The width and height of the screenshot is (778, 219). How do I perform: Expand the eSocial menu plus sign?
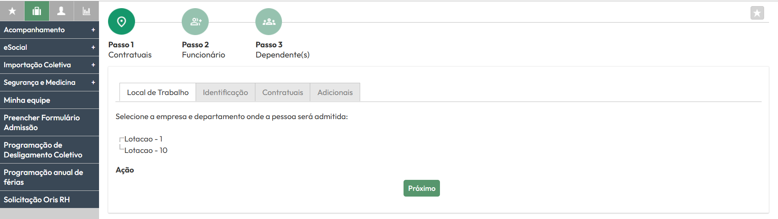pyautogui.click(x=93, y=47)
